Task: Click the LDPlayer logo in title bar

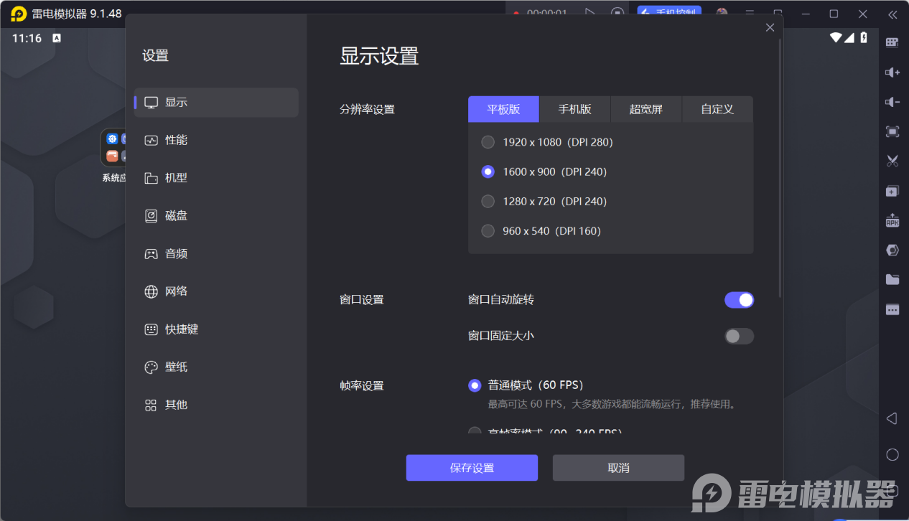Action: point(19,14)
